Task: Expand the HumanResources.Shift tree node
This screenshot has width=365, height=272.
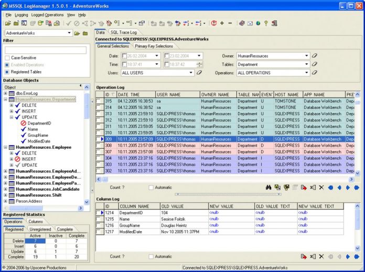Action: pos(5,195)
